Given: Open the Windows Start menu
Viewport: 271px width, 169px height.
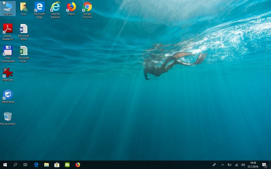Looking at the screenshot, I should point(5,165).
